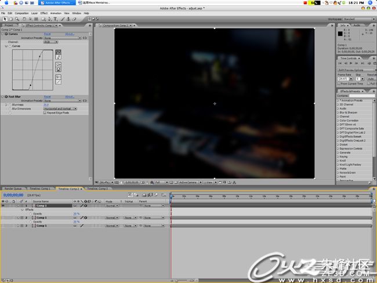The image size is (377, 283).
Task: Expand the Blurriness property twirl
Action: 6,105
